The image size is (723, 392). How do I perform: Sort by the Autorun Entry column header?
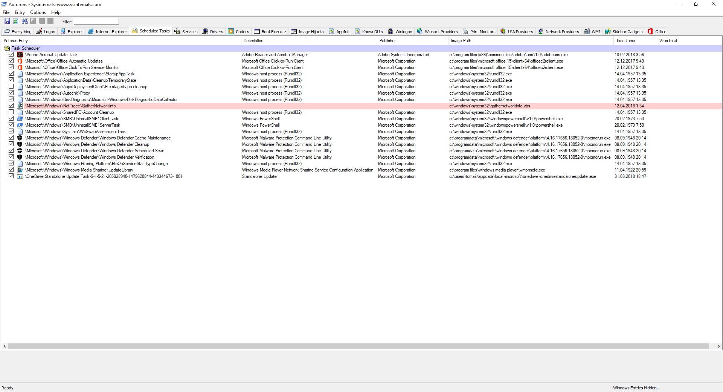121,41
